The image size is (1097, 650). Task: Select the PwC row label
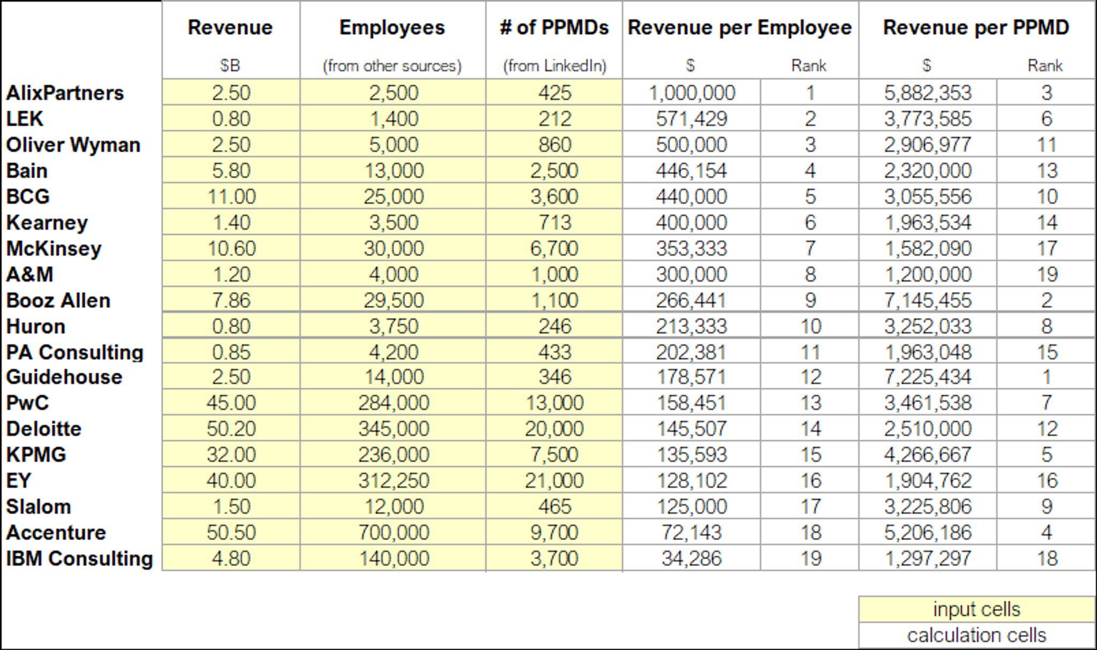(27, 403)
